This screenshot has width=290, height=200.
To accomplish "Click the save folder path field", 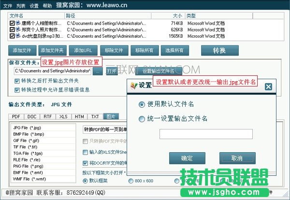I will (53, 71).
